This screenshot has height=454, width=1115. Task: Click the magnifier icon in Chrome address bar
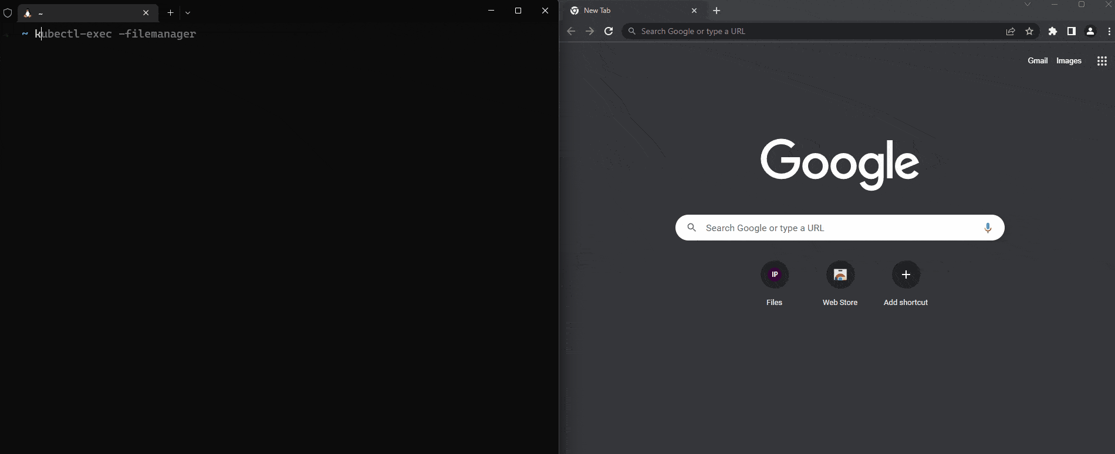click(632, 31)
